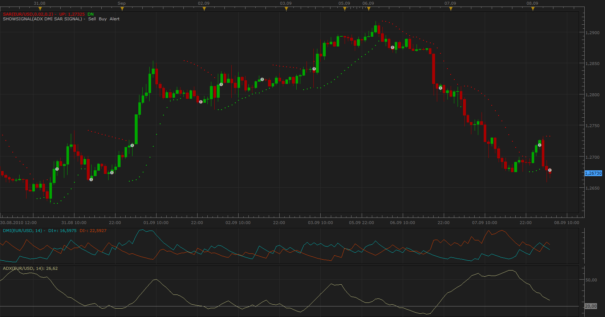Click the 05.09 date marker triangle

(x=345, y=9)
